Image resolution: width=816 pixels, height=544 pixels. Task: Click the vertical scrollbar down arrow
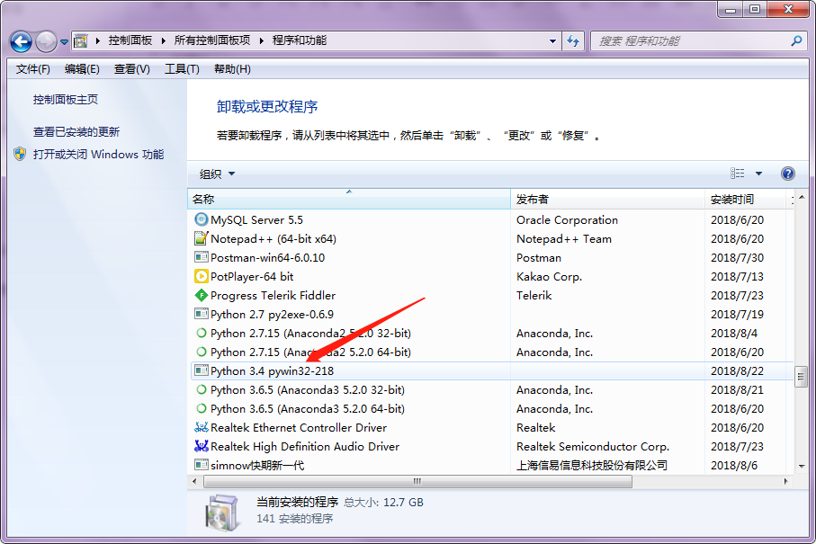tap(802, 466)
